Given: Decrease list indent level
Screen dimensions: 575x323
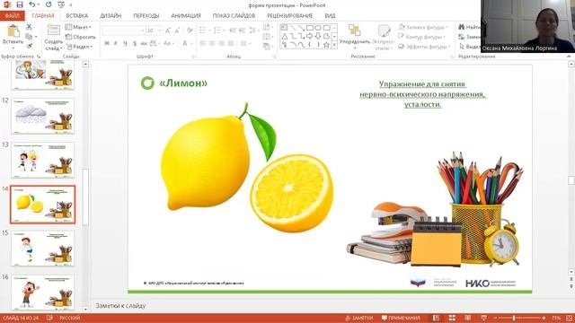Looking at the screenshot, I should tap(232, 31).
